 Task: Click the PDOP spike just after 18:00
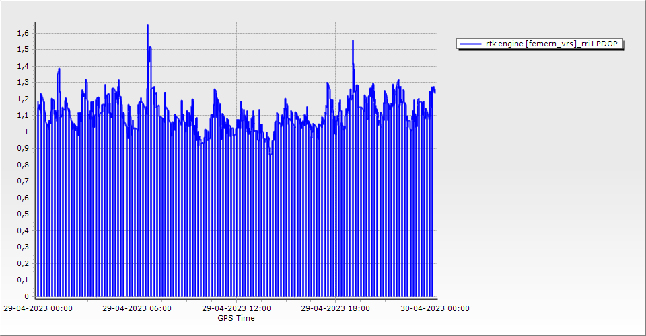[x=353, y=41]
